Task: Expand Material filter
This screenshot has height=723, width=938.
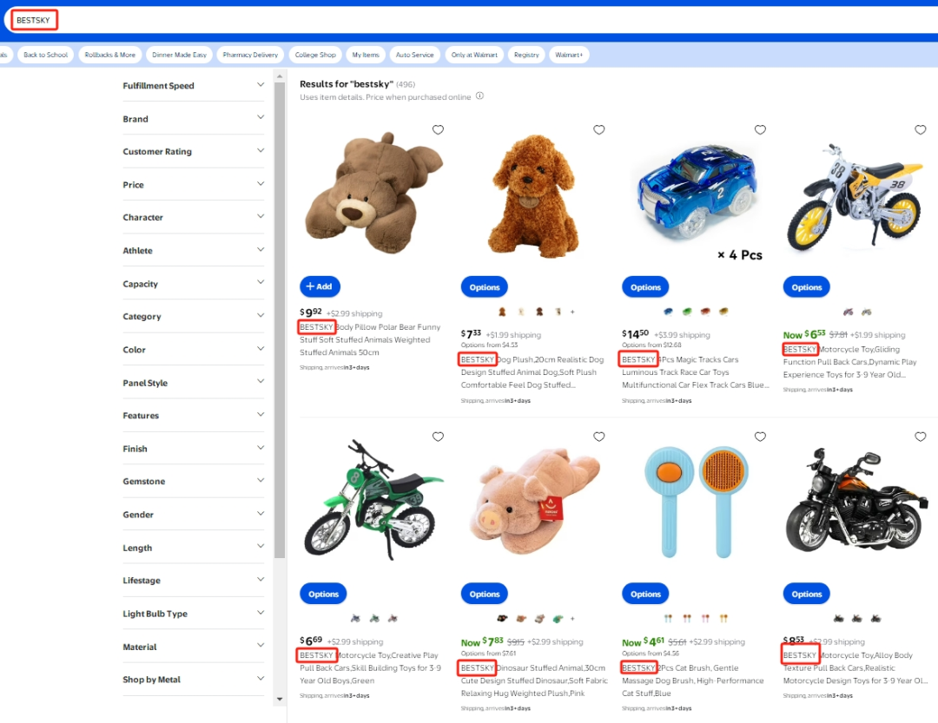Action: (x=193, y=647)
